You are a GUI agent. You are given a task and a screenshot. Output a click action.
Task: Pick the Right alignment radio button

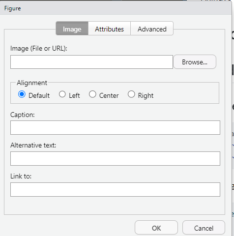[131, 94]
